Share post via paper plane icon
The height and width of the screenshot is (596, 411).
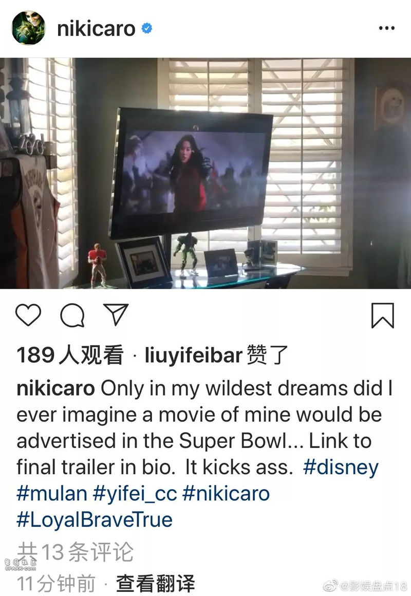[x=116, y=314]
